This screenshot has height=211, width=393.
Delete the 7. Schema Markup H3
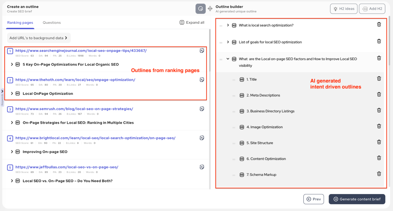[379, 174]
